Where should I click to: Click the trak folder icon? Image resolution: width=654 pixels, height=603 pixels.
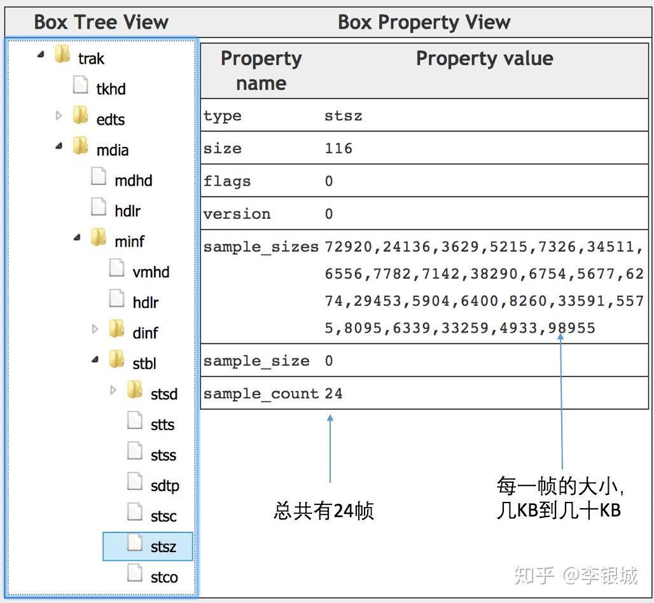[62, 55]
